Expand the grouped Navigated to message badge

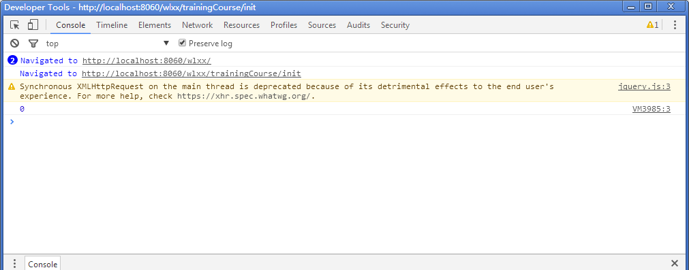[x=12, y=61]
